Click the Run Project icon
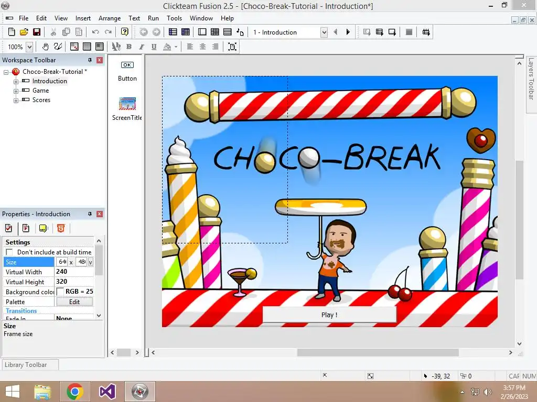Viewport: 537px width, 402px height. point(367,32)
